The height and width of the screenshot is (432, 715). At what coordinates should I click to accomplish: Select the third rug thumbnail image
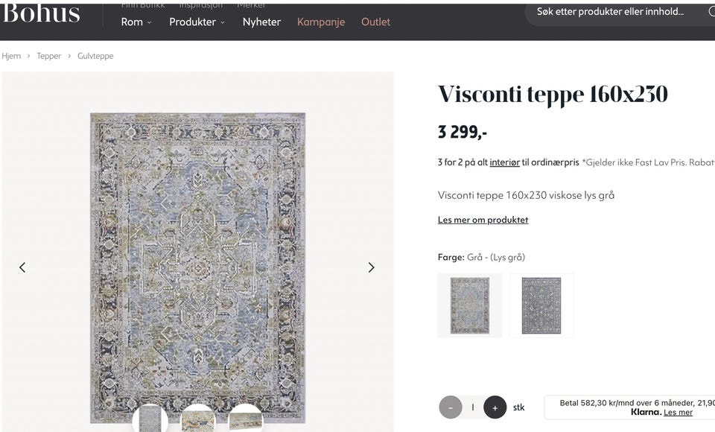point(246,419)
